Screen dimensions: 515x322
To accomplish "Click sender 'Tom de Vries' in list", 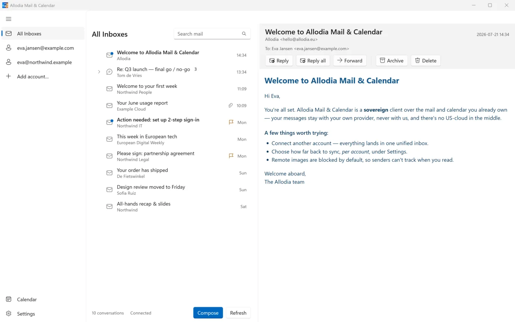I will (130, 75).
